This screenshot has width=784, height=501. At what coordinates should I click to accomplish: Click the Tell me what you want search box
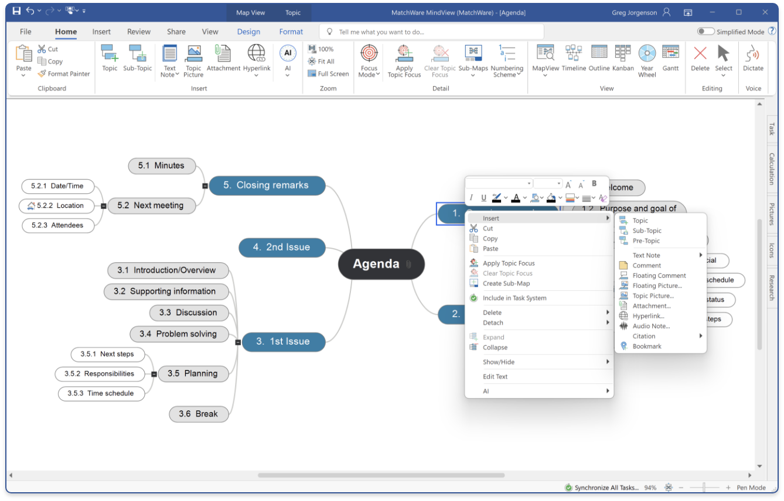[x=432, y=32]
